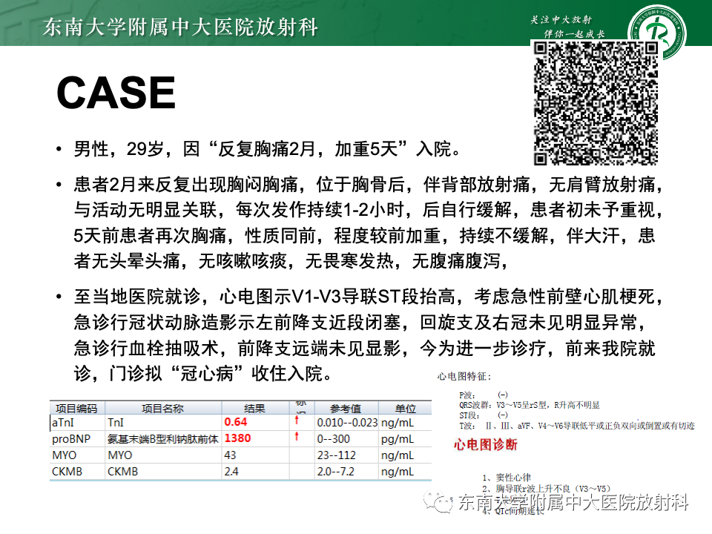The height and width of the screenshot is (534, 712).
Task: Click the red up arrow in proBNP row
Action: point(297,436)
